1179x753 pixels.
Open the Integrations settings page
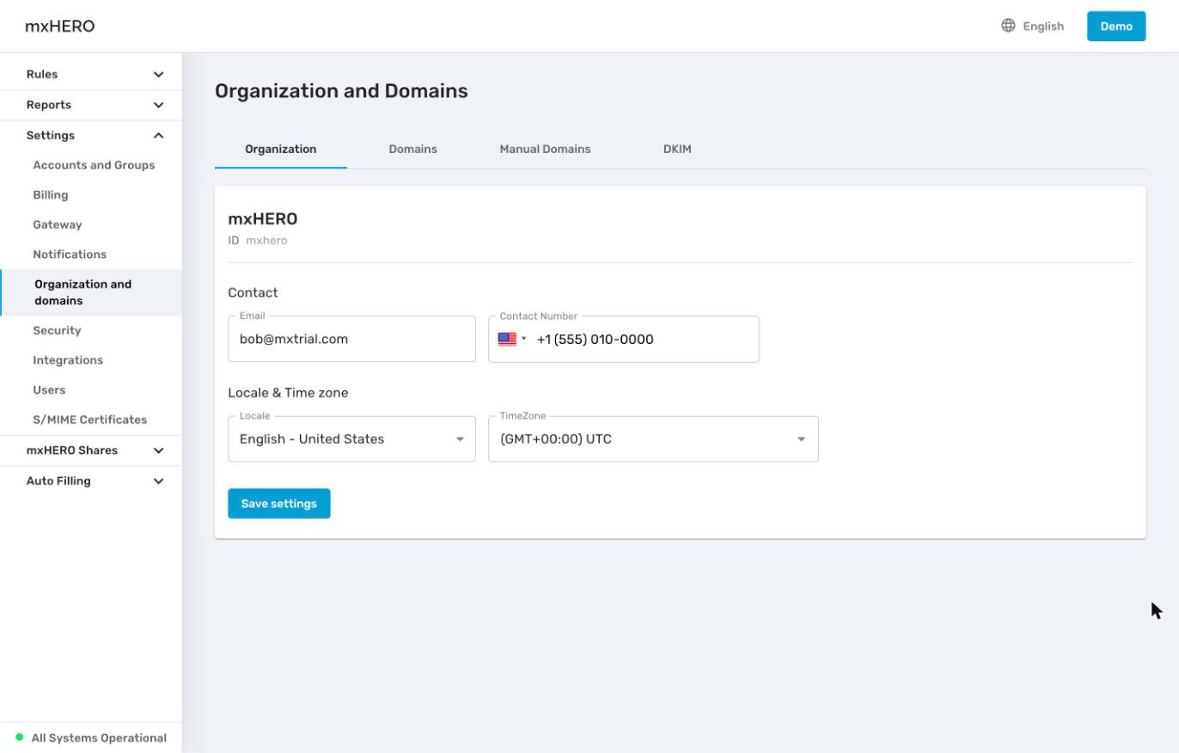[x=68, y=360]
